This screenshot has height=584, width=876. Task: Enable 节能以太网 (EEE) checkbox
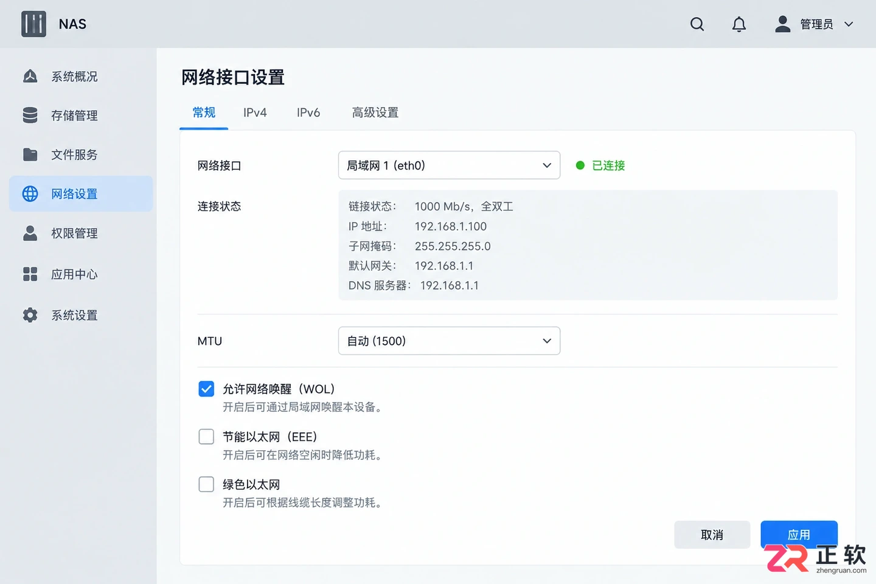(x=206, y=436)
